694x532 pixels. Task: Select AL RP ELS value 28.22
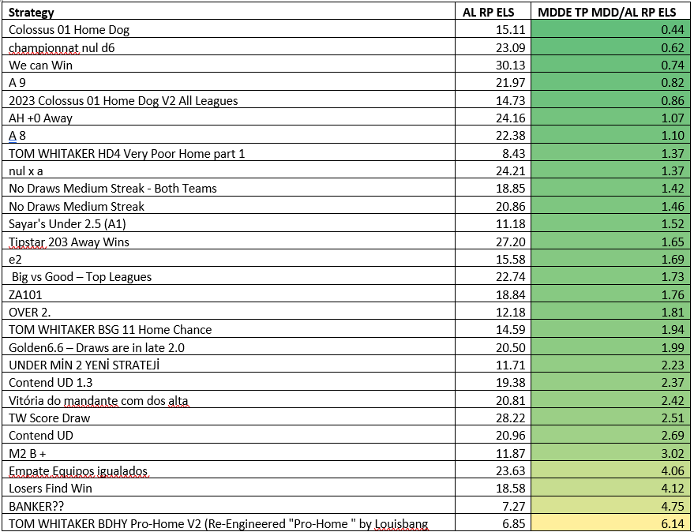[x=493, y=418]
